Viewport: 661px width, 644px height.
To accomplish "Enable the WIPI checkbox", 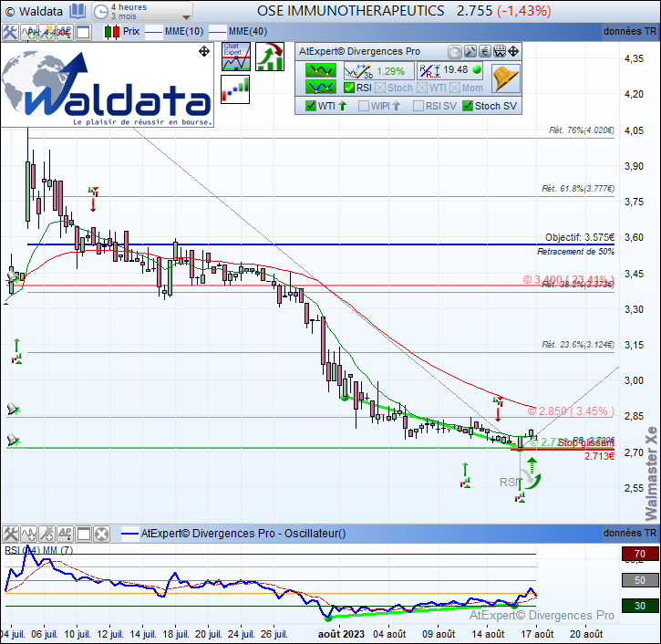I will [364, 106].
